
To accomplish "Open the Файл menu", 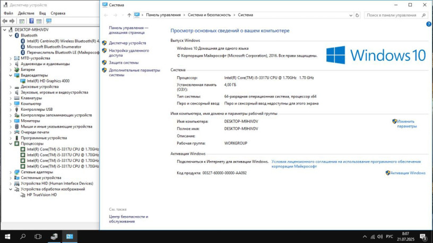I will pos(8,13).
